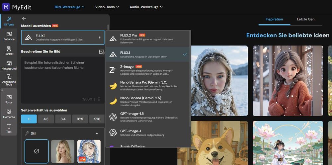
Task: Open the Enhance sidebar tool
Action: (x=9, y=36)
